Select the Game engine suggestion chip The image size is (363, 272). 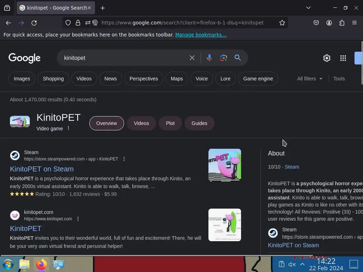(x=258, y=79)
